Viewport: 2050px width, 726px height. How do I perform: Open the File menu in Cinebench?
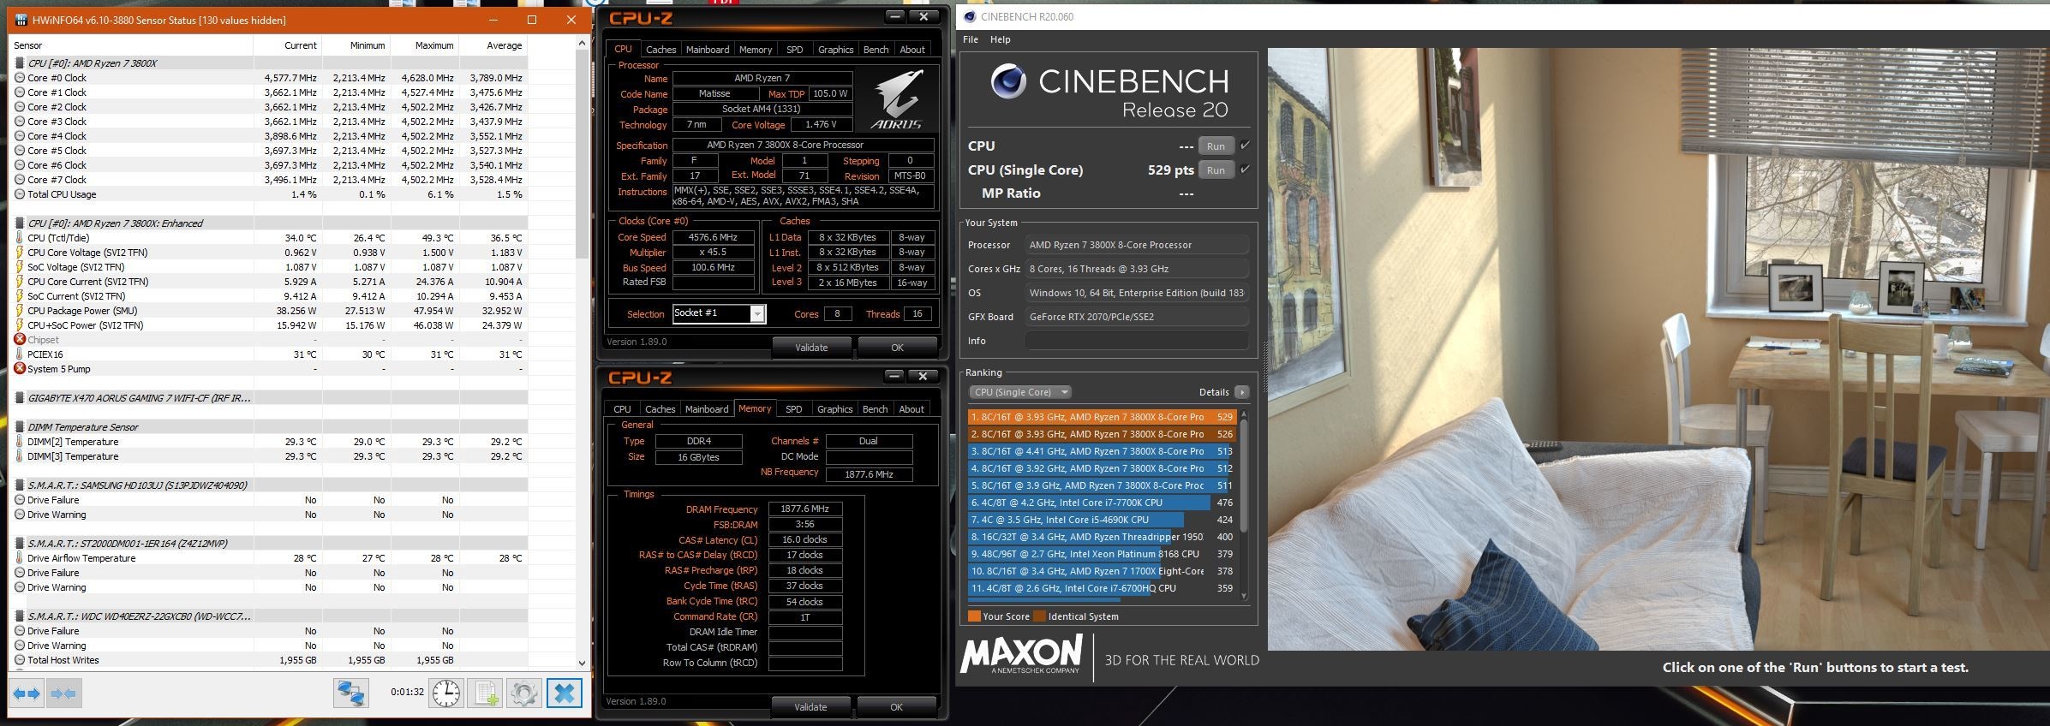[971, 39]
